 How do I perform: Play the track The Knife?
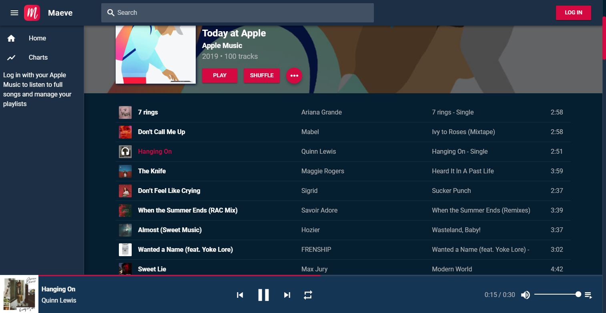coord(152,171)
